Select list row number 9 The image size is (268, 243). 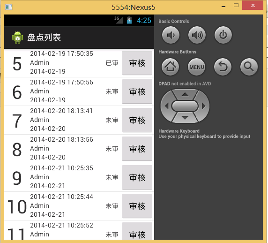tap(79, 177)
